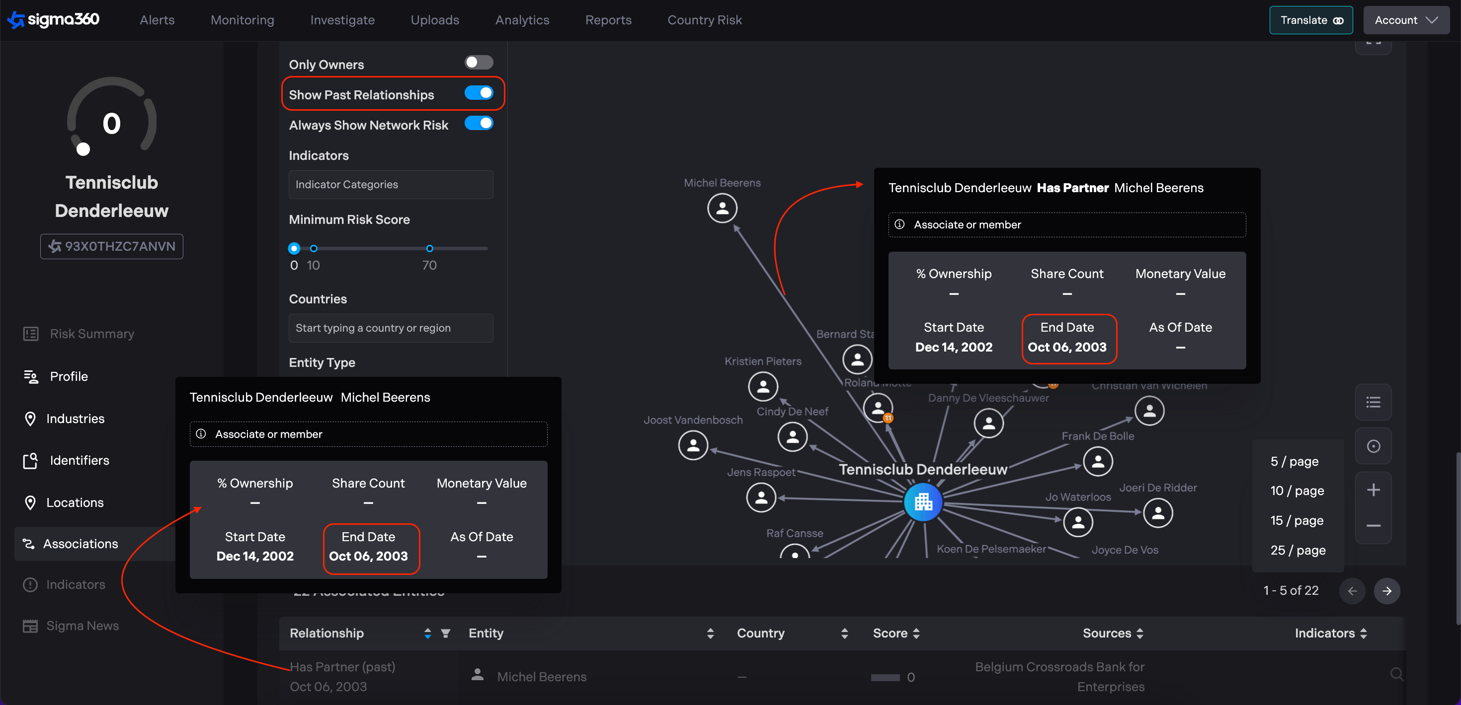Screen dimensions: 1461x705
Task: Open the Country Risk menu
Action: click(704, 20)
